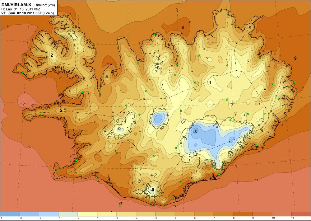Pick the legend color swatch between 0 and 1
The height and width of the screenshot is (221, 311).
click(x=88, y=214)
